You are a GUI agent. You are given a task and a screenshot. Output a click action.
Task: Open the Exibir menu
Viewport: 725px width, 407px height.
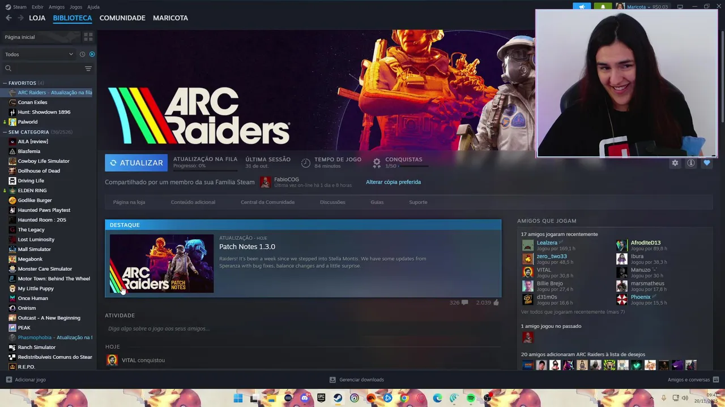click(37, 7)
